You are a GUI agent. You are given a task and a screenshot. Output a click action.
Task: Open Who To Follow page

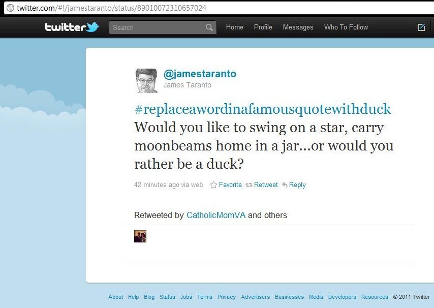(346, 27)
